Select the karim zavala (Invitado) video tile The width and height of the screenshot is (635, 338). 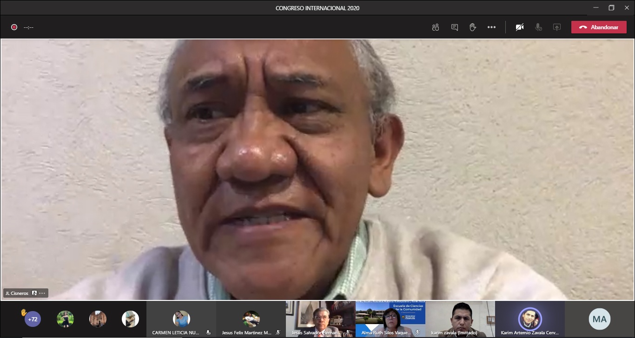tap(460, 318)
